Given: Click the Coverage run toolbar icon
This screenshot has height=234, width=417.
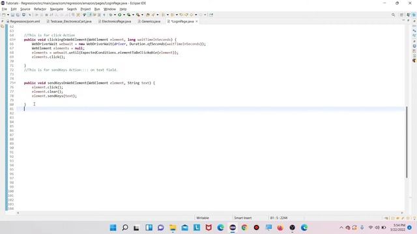Looking at the screenshot, I should pos(129,15).
